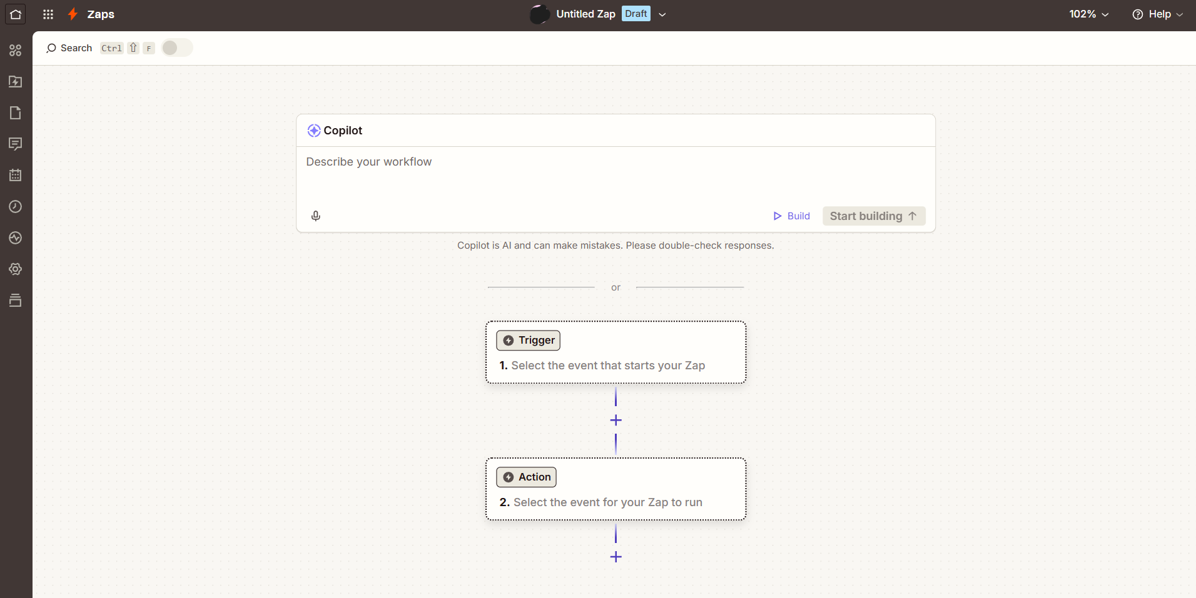The height and width of the screenshot is (598, 1196).
Task: Click the Zap owner avatar circle
Action: click(x=539, y=14)
